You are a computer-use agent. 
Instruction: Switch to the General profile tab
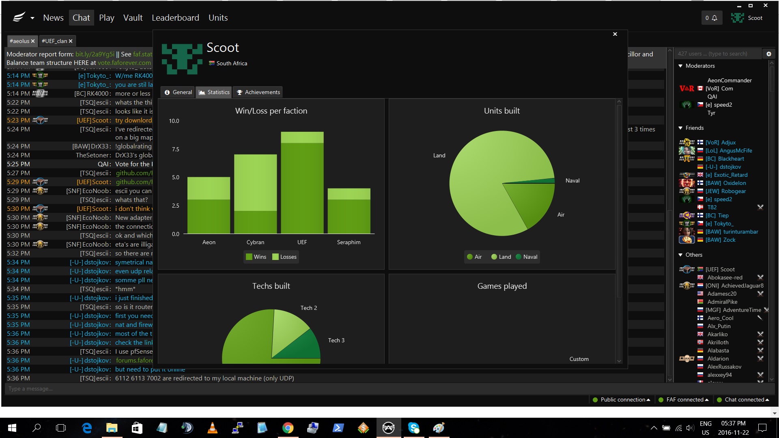(178, 92)
